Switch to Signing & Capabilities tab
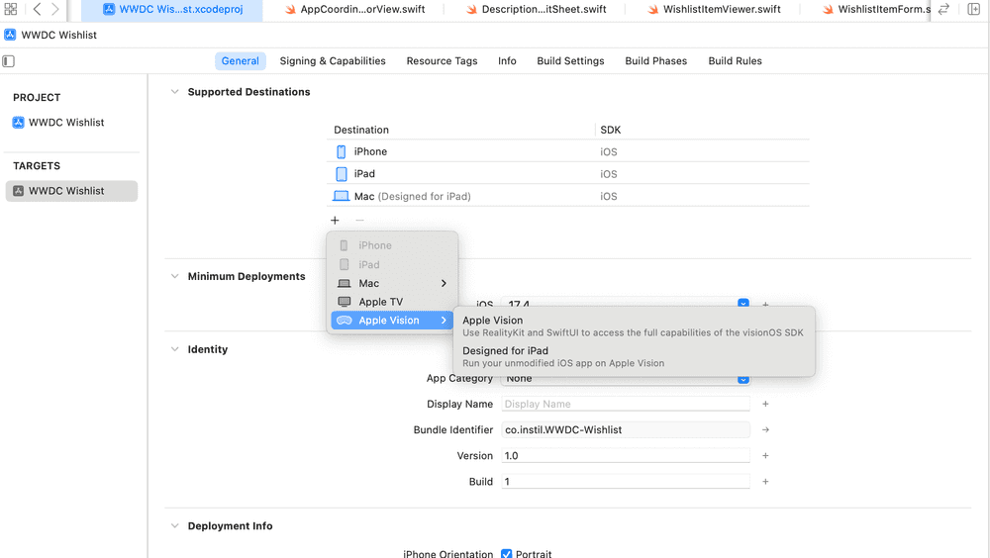Screen dimensions: 990x558 [x=333, y=61]
